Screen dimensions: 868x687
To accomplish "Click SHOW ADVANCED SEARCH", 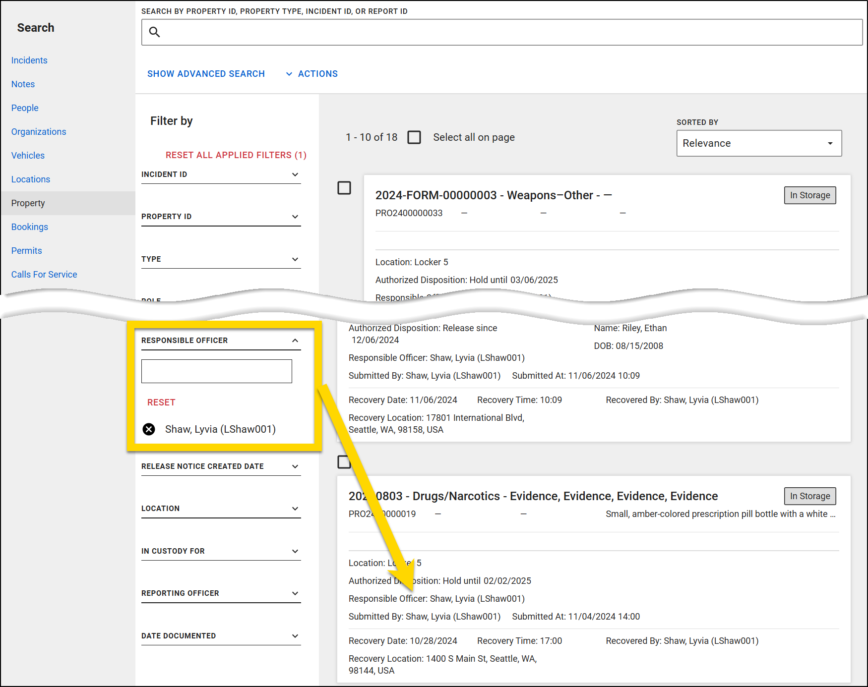I will pyautogui.click(x=206, y=73).
